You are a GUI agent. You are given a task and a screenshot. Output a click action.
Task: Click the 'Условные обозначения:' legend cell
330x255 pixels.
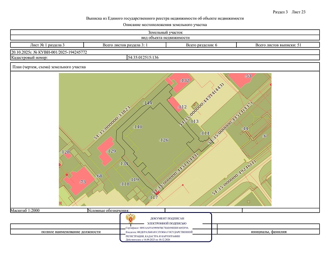click(109, 210)
